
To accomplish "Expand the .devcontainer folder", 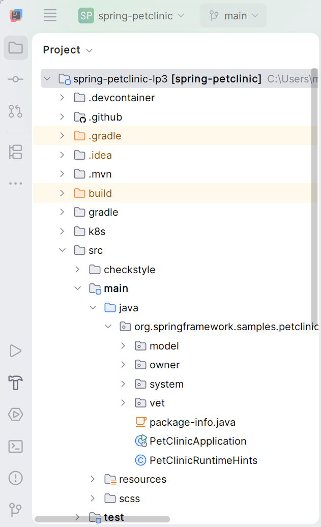I will (x=62, y=98).
